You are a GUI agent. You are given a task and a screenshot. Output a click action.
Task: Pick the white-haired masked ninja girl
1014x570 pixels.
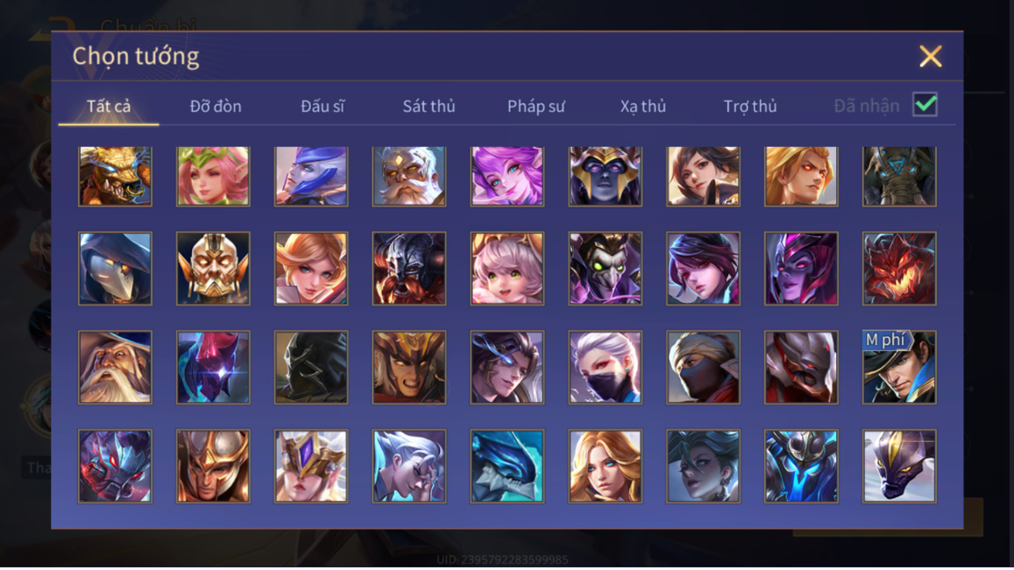606,367
